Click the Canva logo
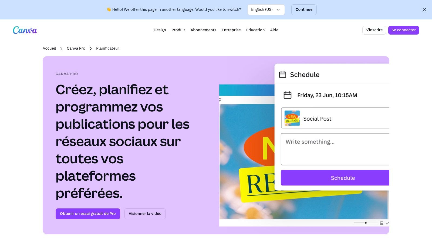Viewport: 432px width, 243px height. click(x=25, y=30)
